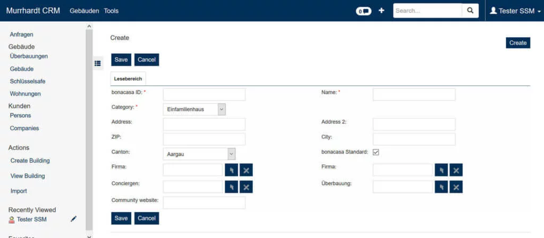Click the top Save button
This screenshot has width=544, height=238.
pyautogui.click(x=121, y=59)
